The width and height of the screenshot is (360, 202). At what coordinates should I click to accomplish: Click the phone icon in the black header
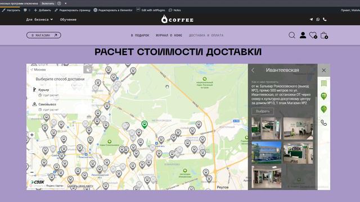tap(325, 20)
